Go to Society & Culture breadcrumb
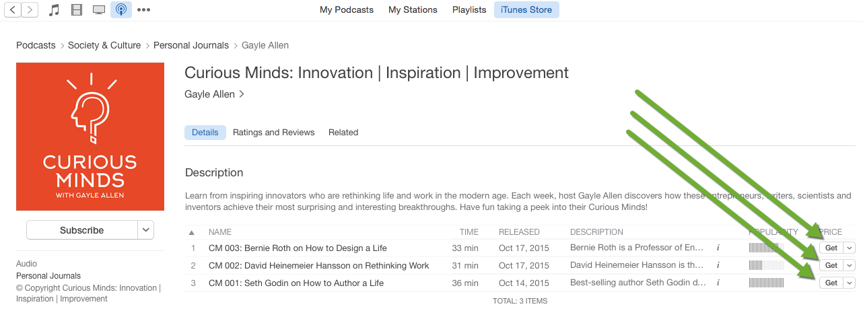 click(x=104, y=46)
